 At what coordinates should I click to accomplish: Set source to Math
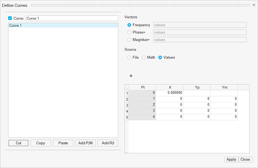144,57
